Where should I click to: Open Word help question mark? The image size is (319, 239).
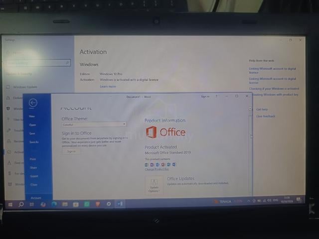pyautogui.click(x=216, y=96)
